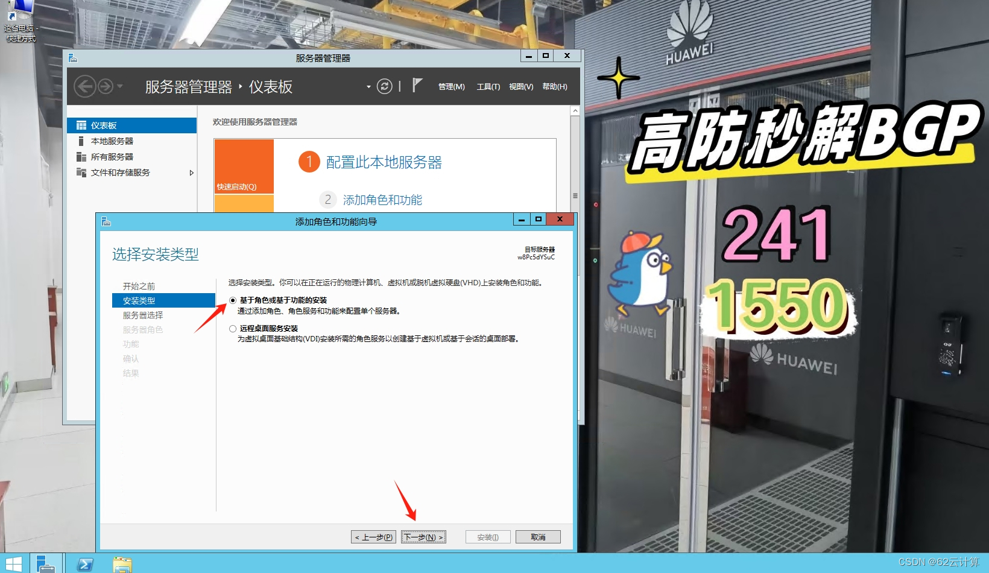Open the notifications flag icon
Image resolution: width=989 pixels, height=573 pixels.
point(417,85)
